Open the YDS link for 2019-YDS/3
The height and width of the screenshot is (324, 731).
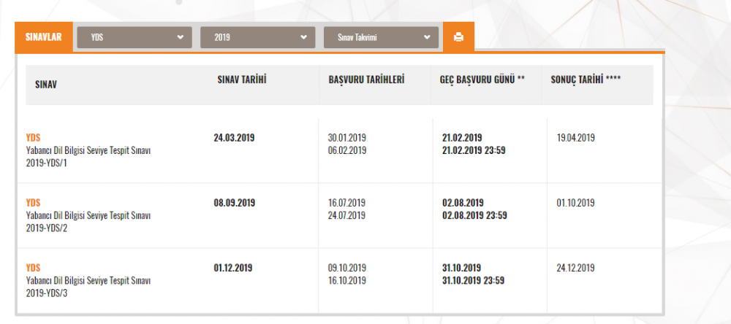[x=33, y=268]
